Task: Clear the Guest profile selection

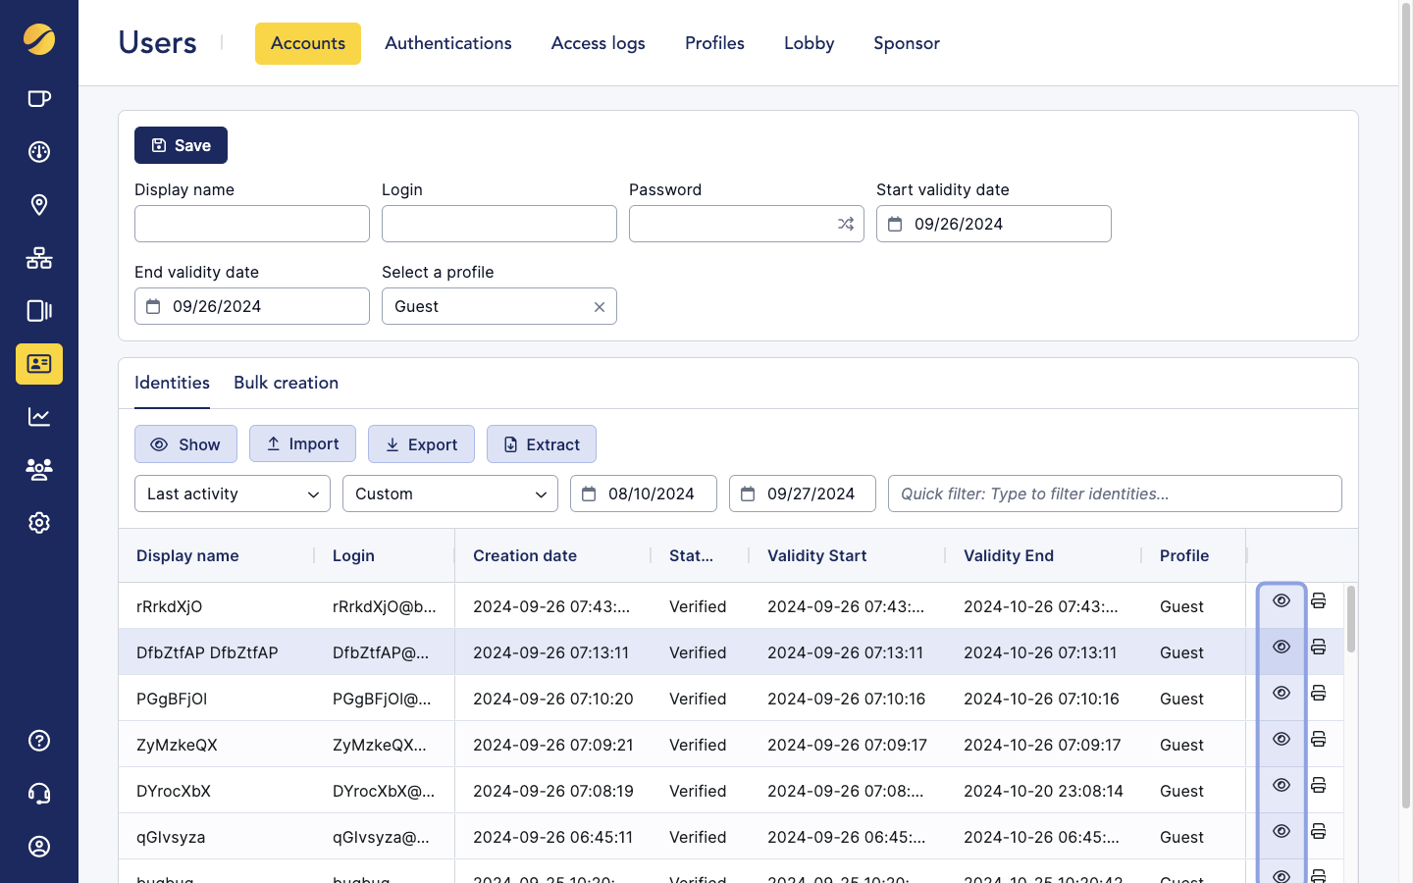Action: 599,307
